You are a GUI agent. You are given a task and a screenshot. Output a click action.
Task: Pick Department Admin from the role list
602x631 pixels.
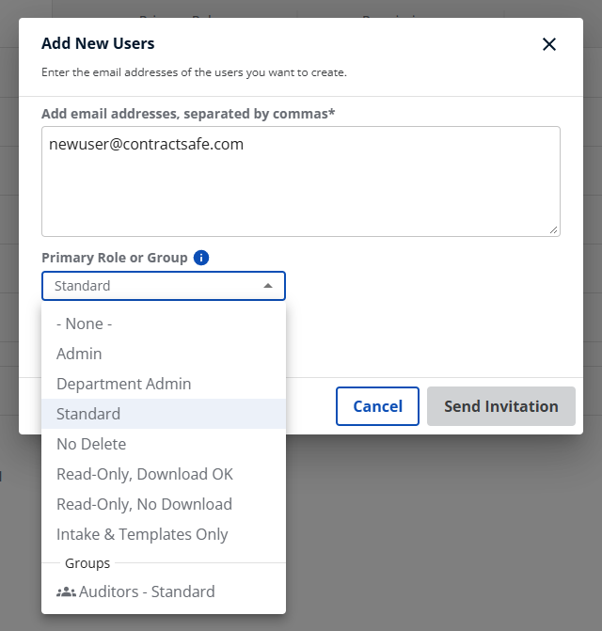(123, 384)
